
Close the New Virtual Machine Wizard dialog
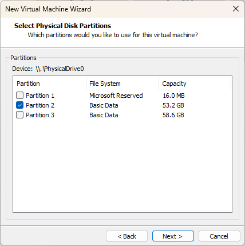pos(236,9)
